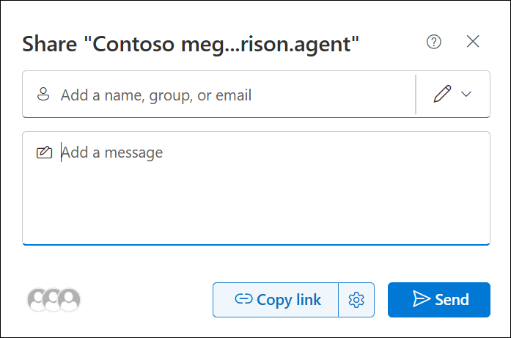Screen dimensions: 511x338
Task: Open link settings with the gear icon
Action: click(x=356, y=300)
